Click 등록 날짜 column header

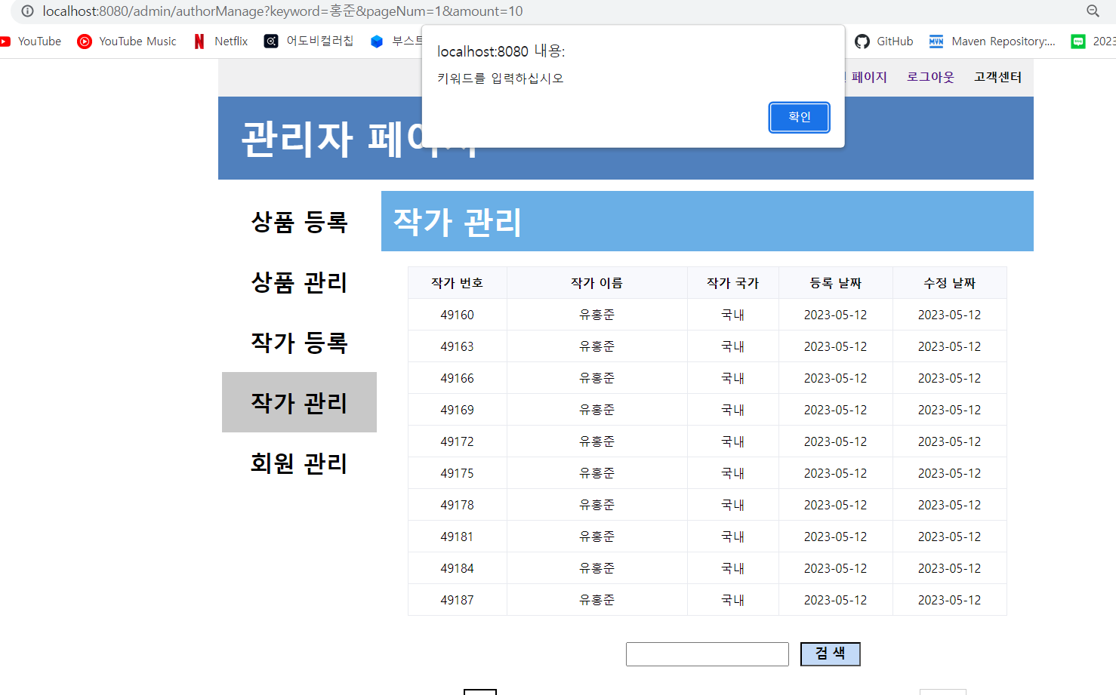[x=835, y=283]
